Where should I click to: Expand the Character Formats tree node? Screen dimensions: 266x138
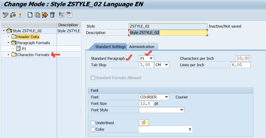click(9, 55)
